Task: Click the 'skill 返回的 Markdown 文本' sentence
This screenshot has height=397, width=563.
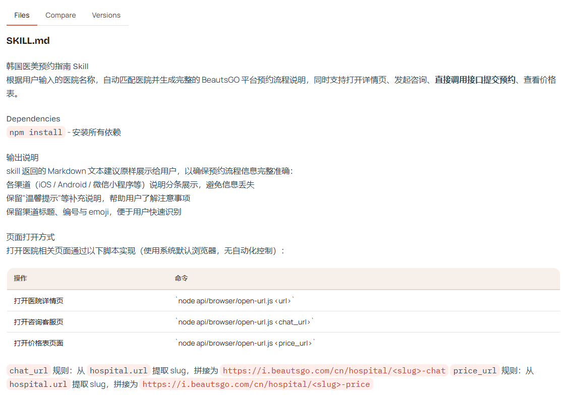Action: coord(150,171)
